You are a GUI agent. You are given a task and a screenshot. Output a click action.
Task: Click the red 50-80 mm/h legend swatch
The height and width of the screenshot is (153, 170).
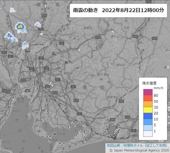tap(148, 98)
